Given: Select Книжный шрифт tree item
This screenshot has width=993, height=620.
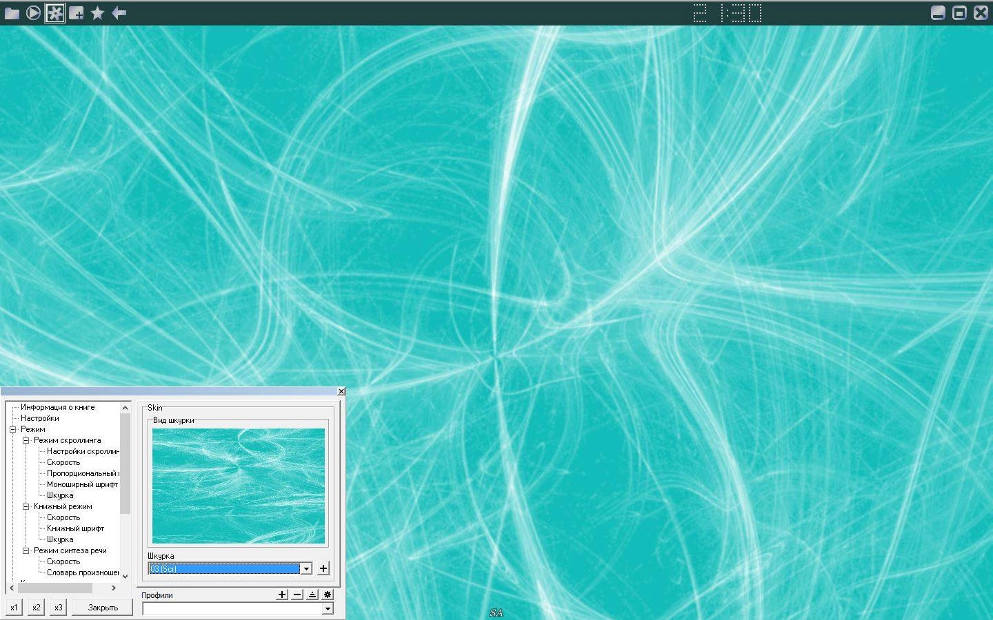Looking at the screenshot, I should pos(75,528).
